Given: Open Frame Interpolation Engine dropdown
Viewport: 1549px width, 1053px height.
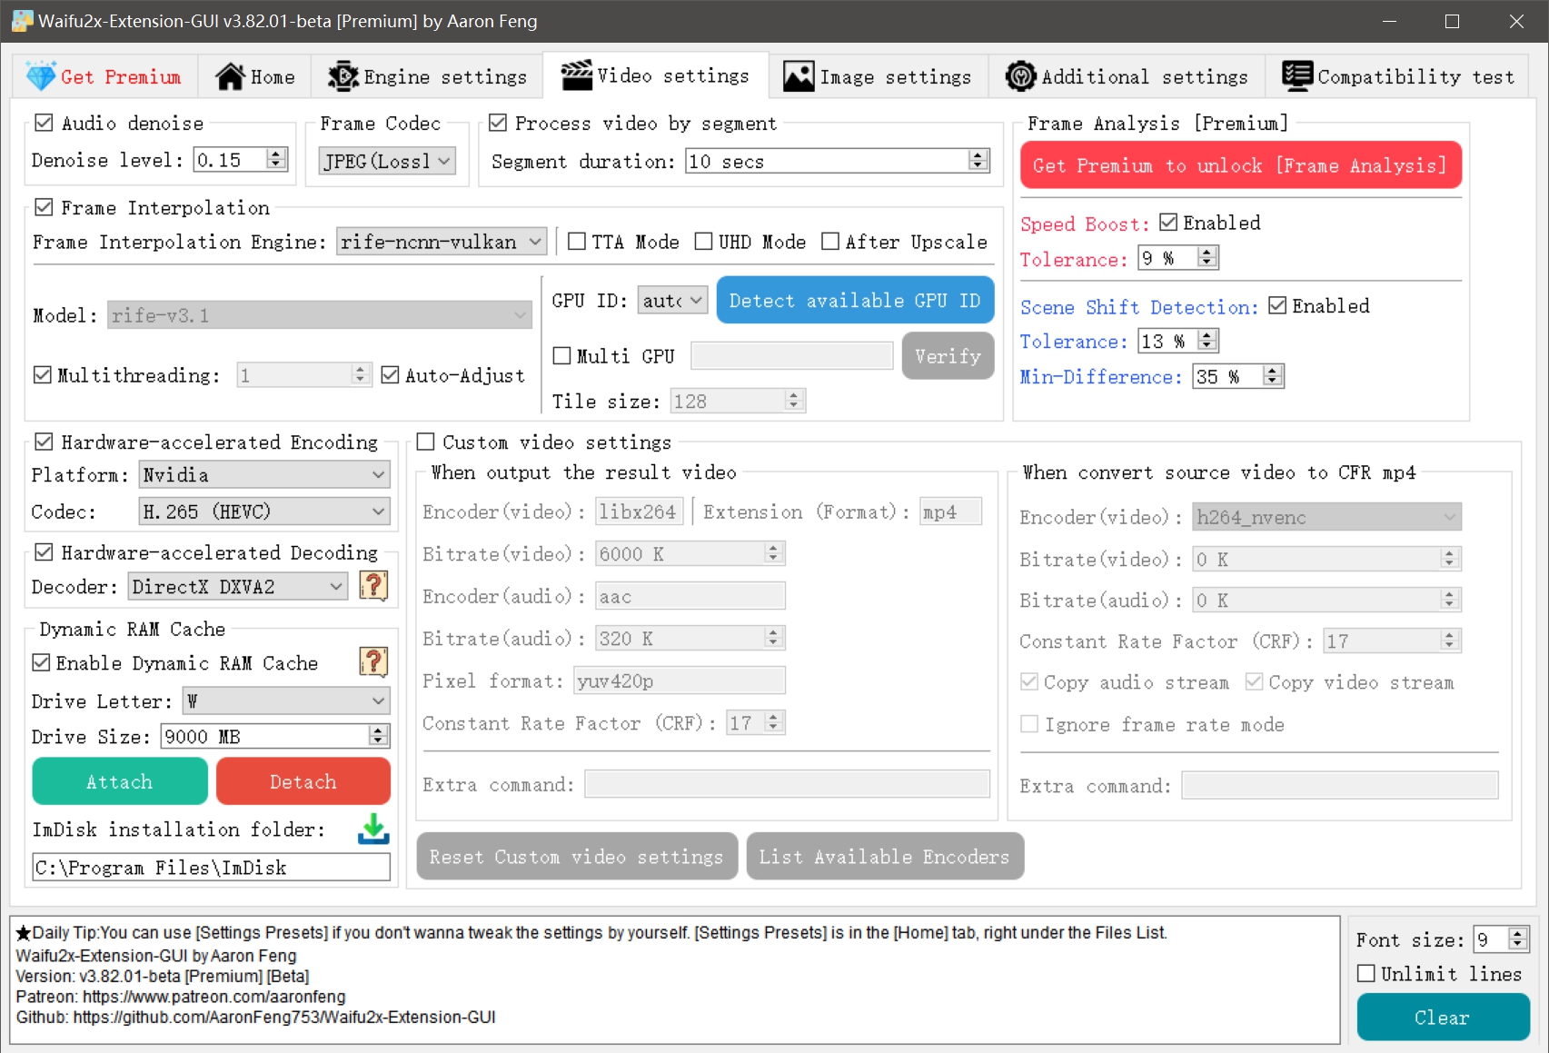Looking at the screenshot, I should point(442,241).
